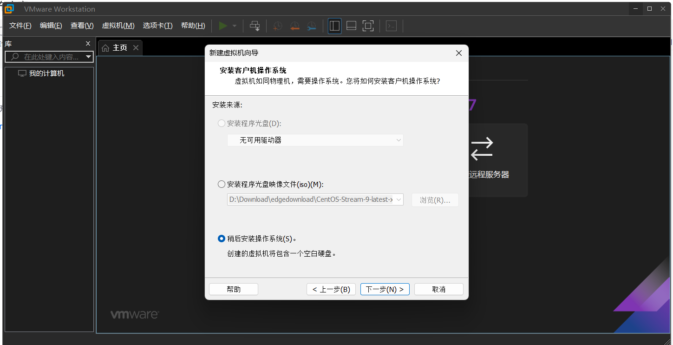This screenshot has height=345, width=673.
Task: Open the 编辑(E) menu
Action: [51, 26]
